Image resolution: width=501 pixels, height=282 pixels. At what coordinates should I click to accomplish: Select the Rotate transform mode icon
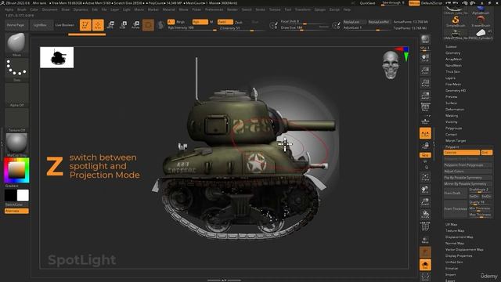point(135,24)
